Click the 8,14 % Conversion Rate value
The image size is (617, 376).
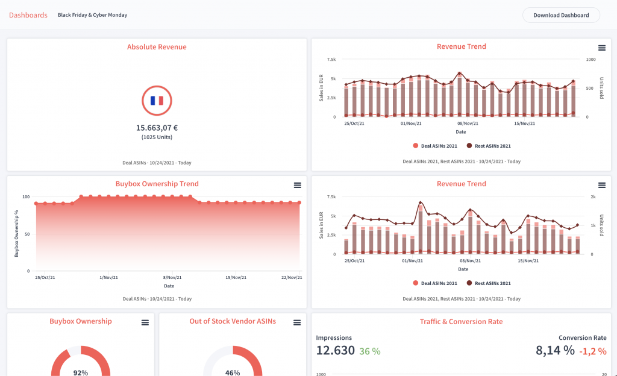(555, 350)
